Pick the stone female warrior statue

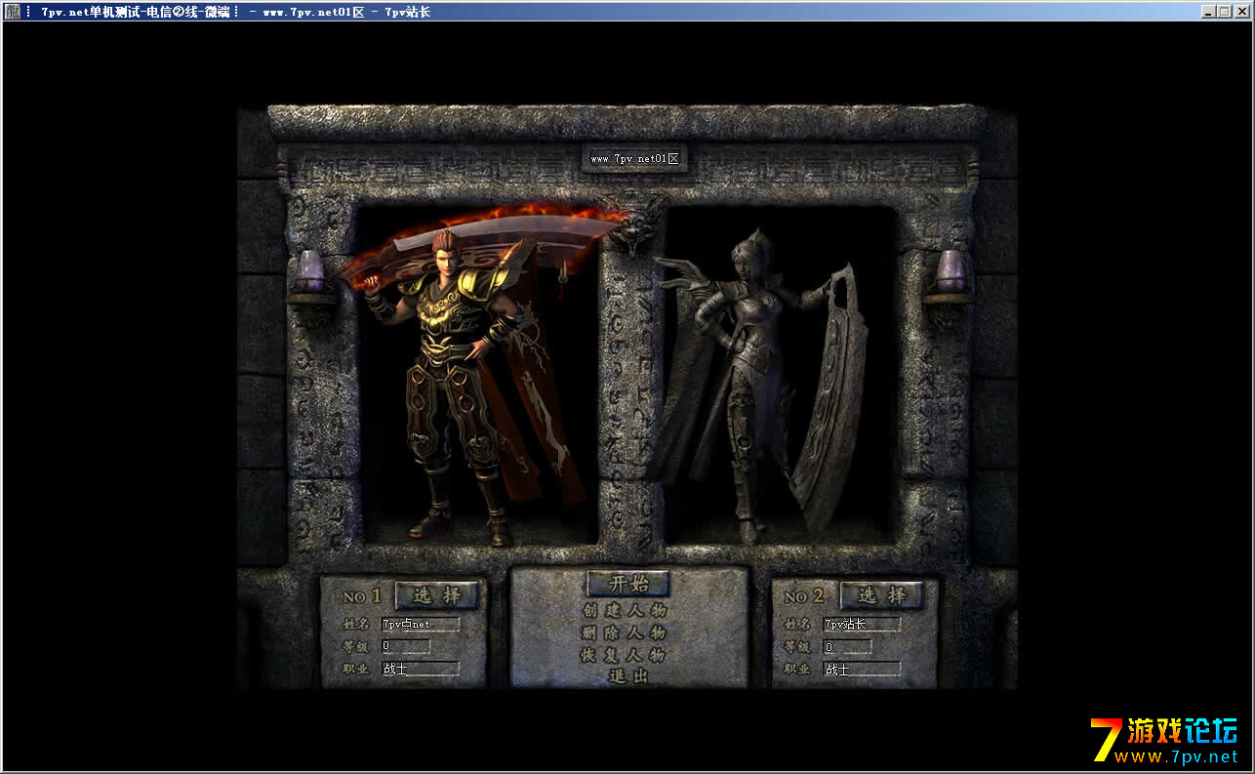point(761,386)
